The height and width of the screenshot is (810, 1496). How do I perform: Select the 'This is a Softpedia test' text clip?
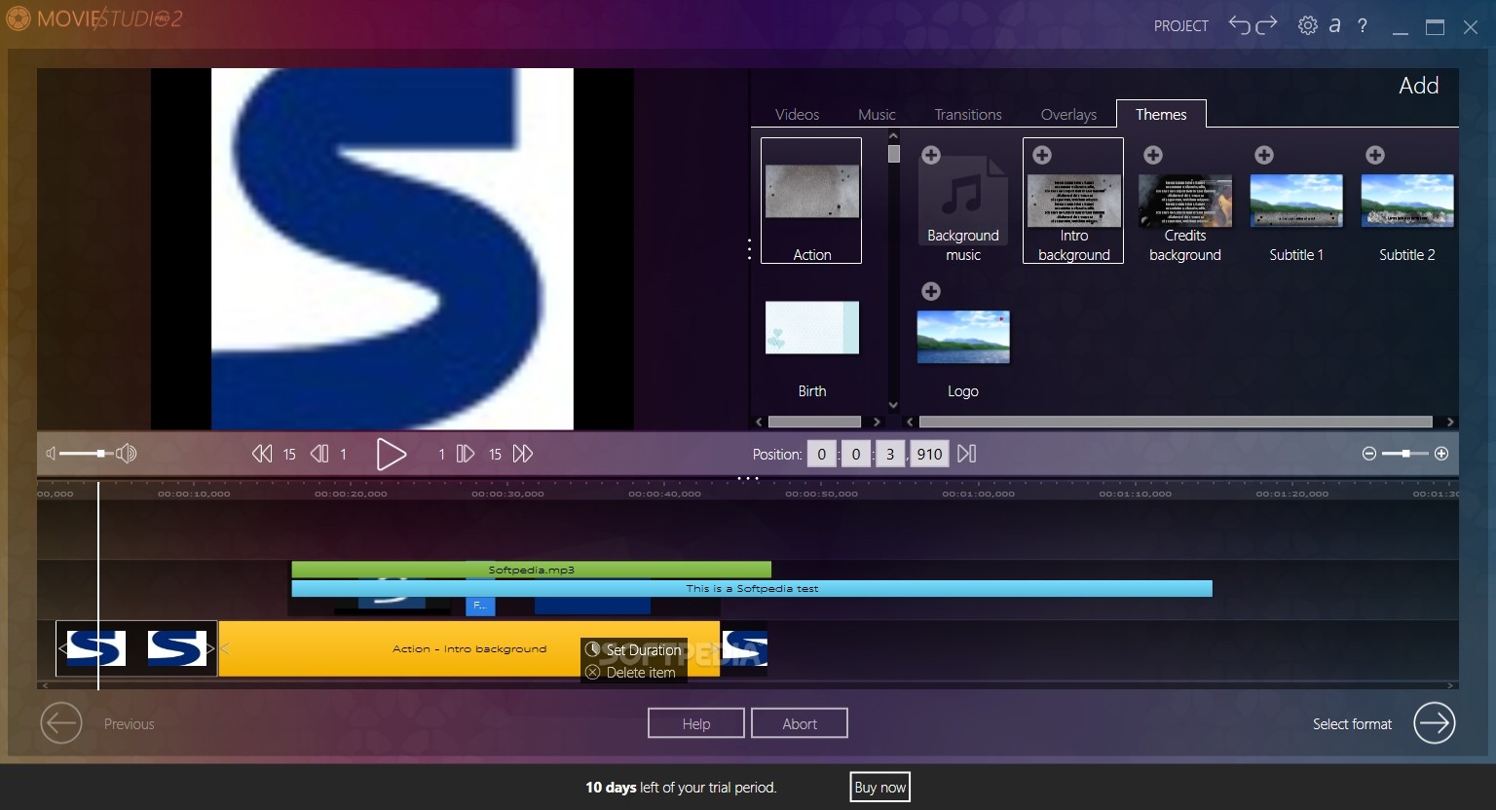tap(752, 588)
